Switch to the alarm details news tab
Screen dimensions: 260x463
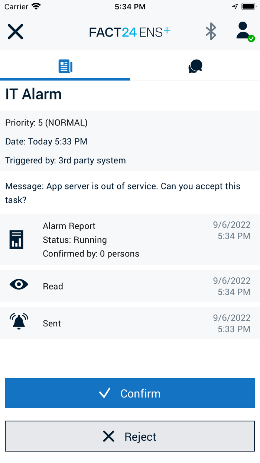pyautogui.click(x=65, y=67)
